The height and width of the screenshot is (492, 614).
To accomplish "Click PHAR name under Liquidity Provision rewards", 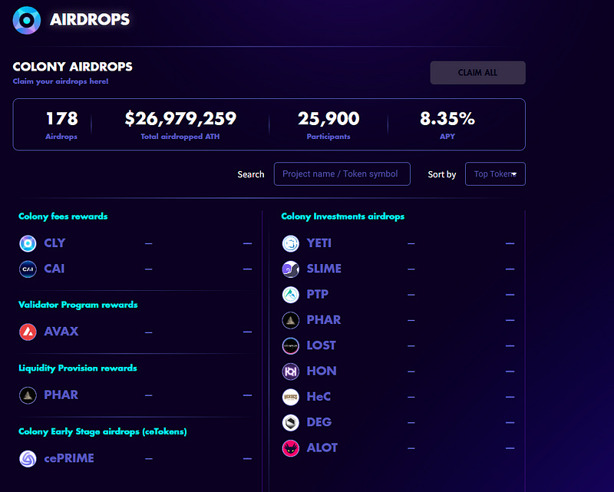I will point(61,395).
